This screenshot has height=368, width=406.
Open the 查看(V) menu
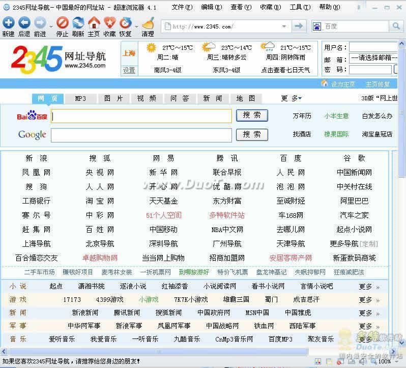point(241,7)
